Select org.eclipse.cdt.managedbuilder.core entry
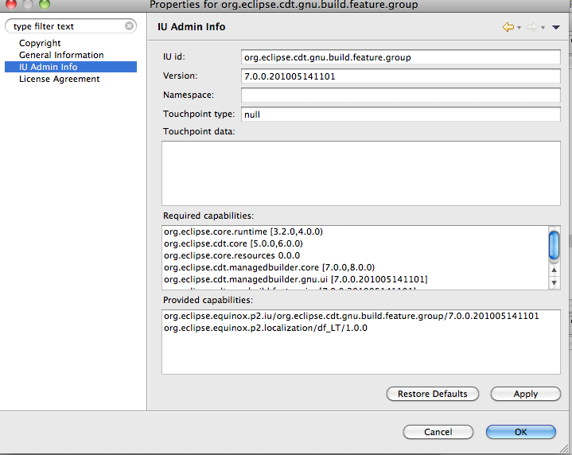This screenshot has height=455, width=572. (269, 267)
